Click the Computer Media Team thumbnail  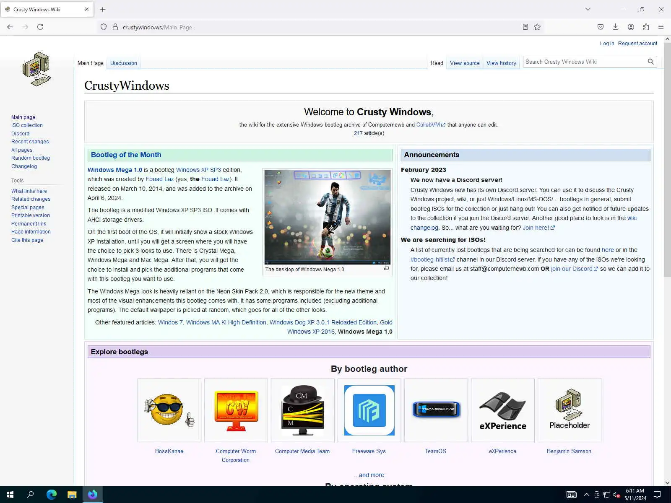pyautogui.click(x=303, y=410)
